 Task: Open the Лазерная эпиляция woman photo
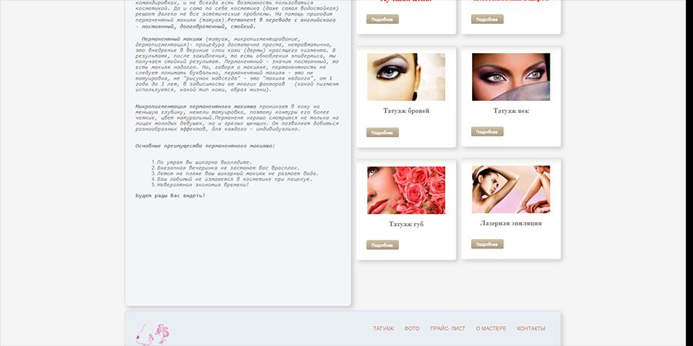coord(511,189)
